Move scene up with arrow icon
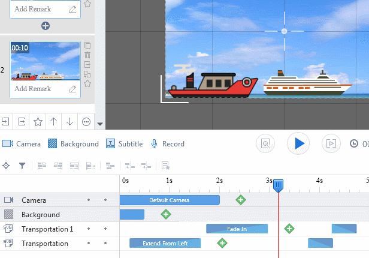This screenshot has width=369, height=258. [x=54, y=122]
